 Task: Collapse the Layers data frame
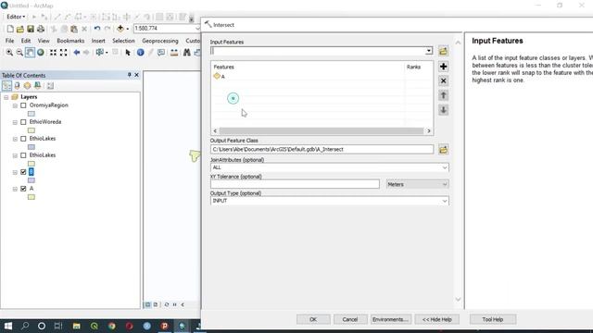[x=6, y=97]
